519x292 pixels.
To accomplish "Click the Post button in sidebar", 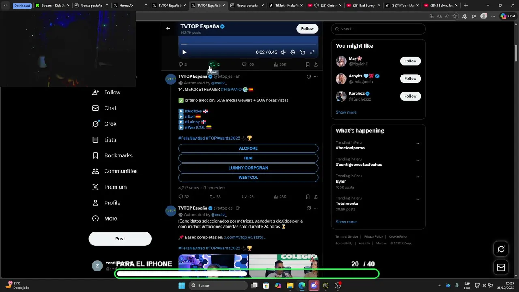I will point(120,239).
